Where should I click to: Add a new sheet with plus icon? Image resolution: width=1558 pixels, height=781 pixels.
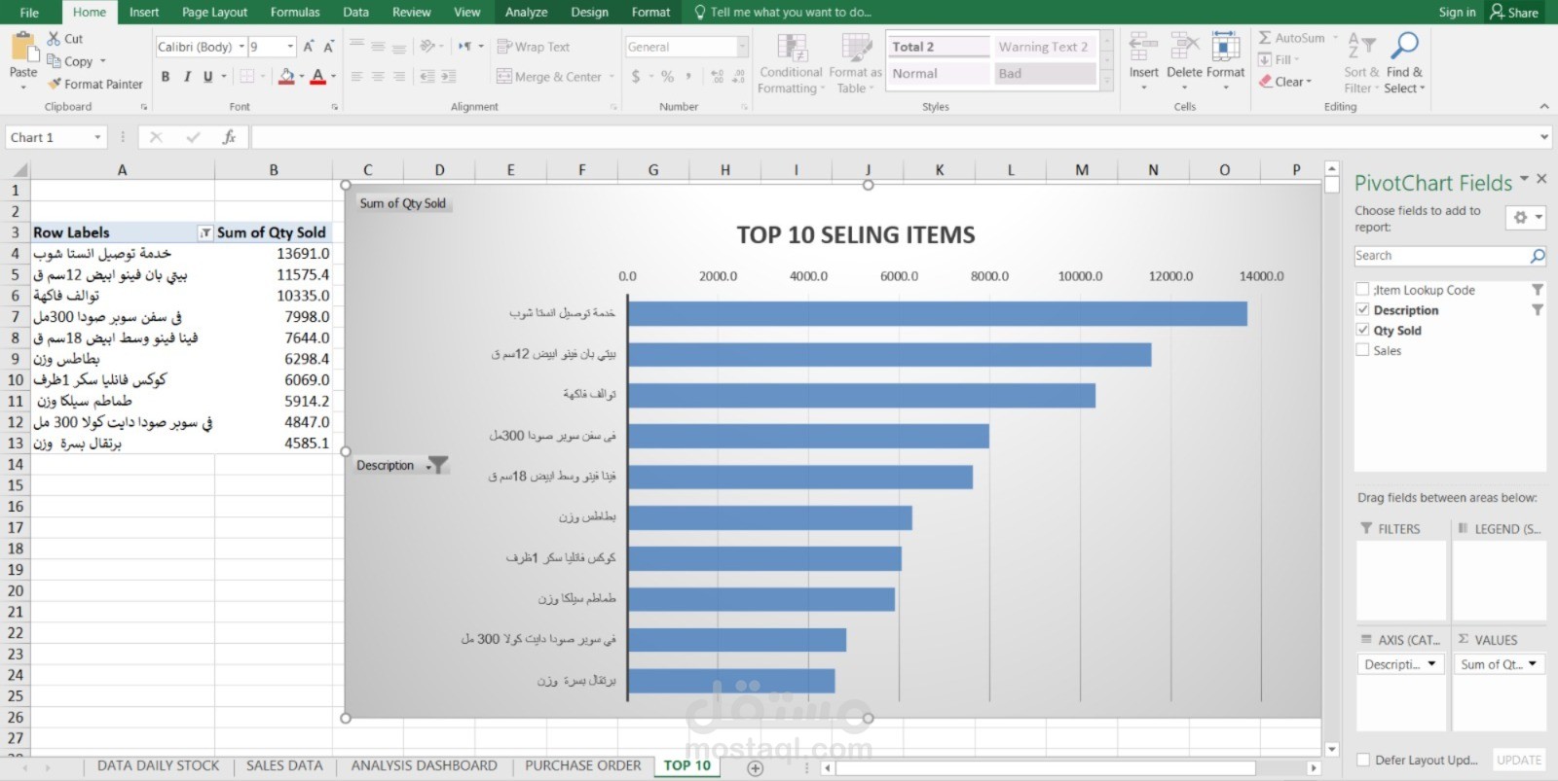click(755, 767)
